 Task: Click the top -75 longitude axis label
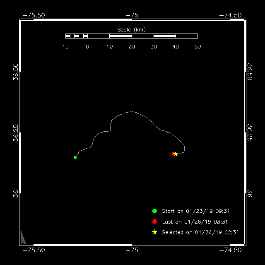132,15
